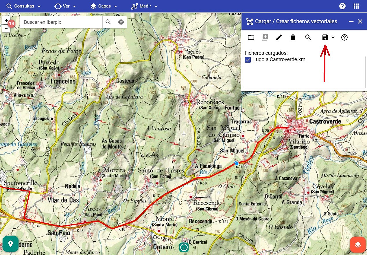367x255 pixels.
Task: Select the pencil edit tool
Action: [x=279, y=37]
